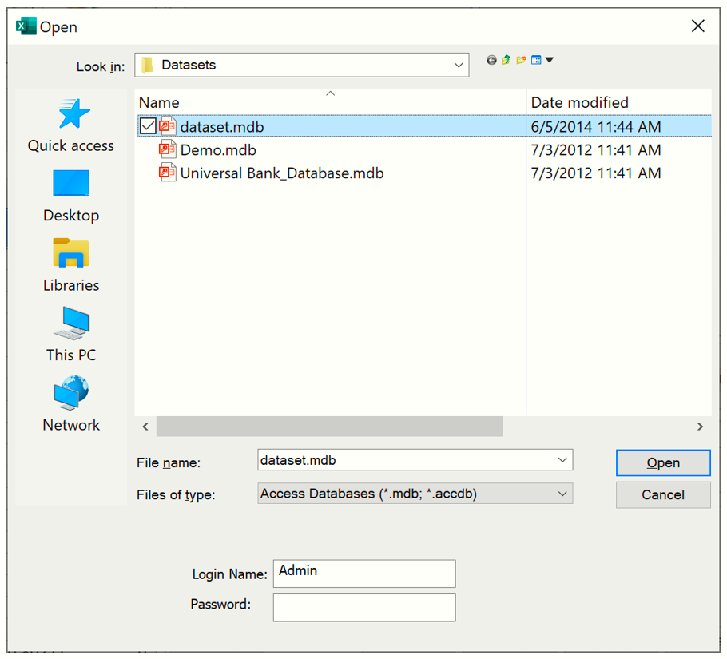Select This PC in sidebar
Screen dimensions: 727x659
point(71,335)
